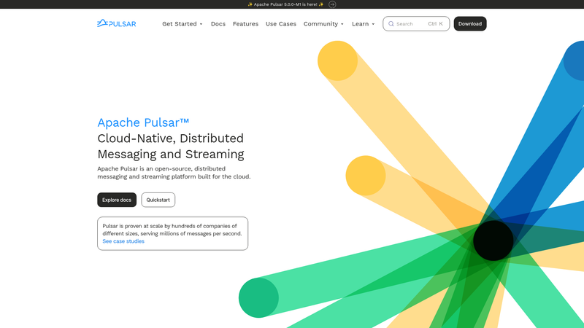Click the Download button

tap(470, 24)
